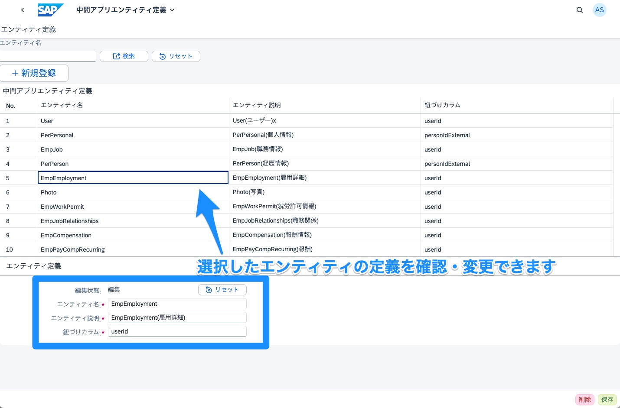620x408 pixels.
Task: Click row number 7 cell
Action: coord(19,207)
